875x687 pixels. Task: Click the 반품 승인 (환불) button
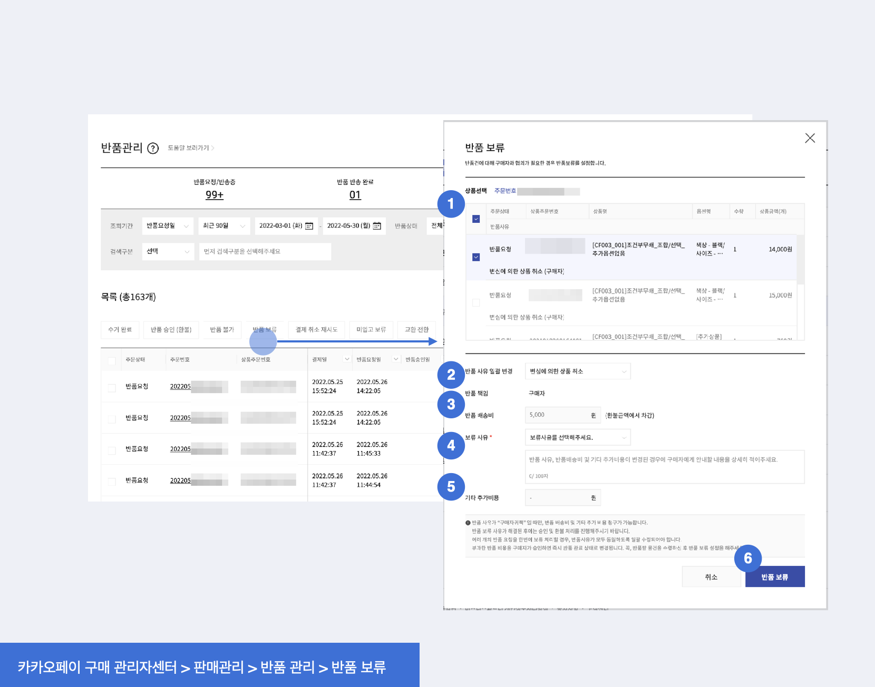pyautogui.click(x=171, y=330)
